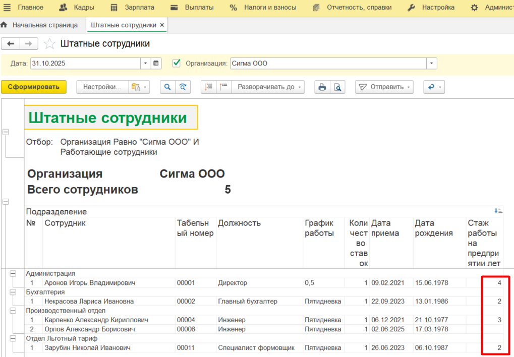Go back with the left arrow button
Image resolution: width=514 pixels, height=357 pixels.
[11, 43]
